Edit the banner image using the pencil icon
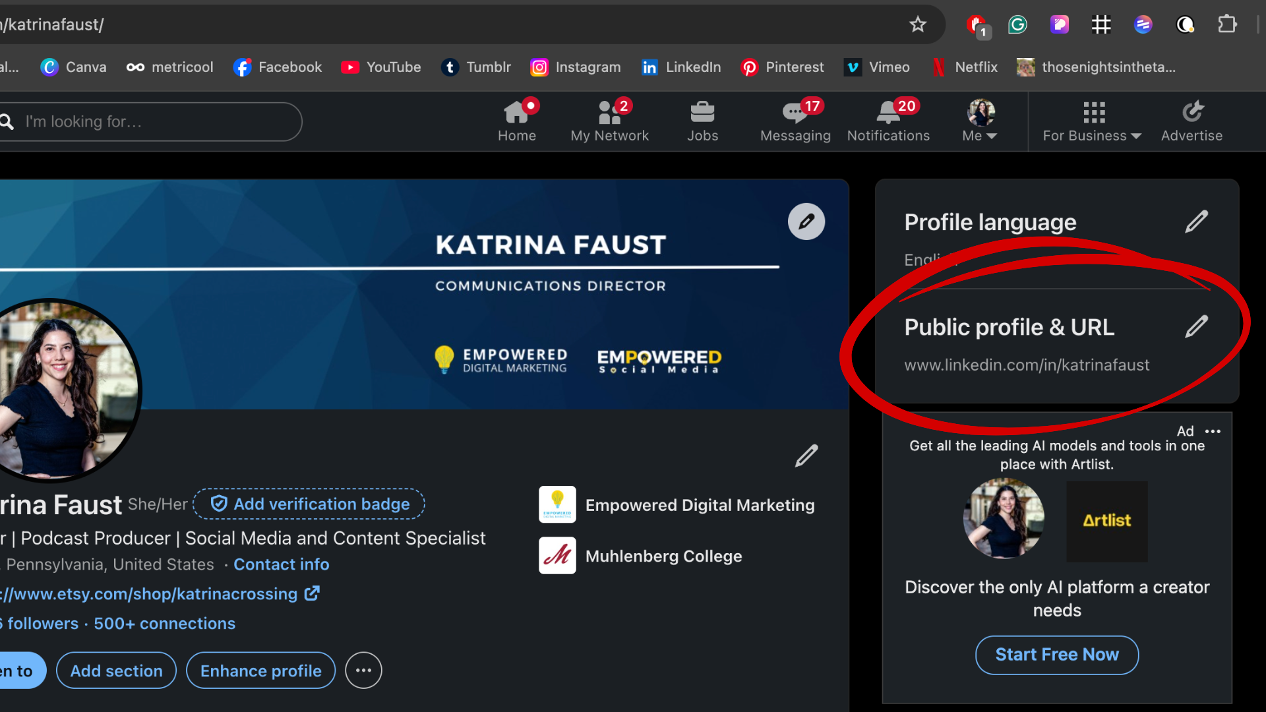The image size is (1266, 712). point(806,222)
